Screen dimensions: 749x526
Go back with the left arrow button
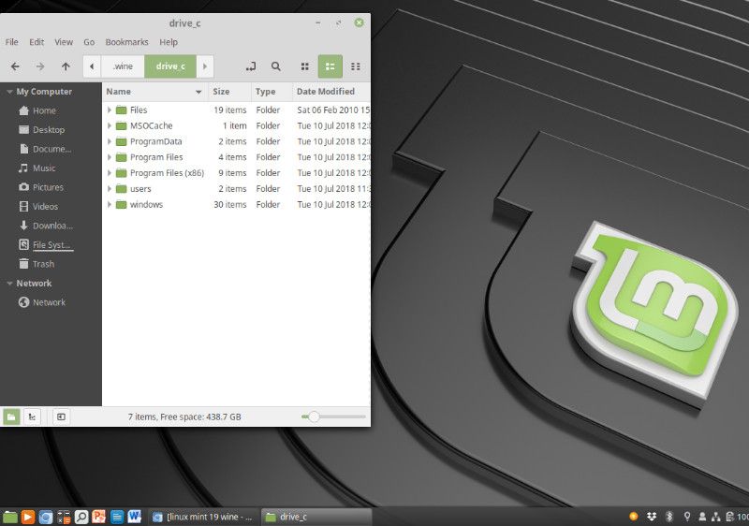[15, 66]
